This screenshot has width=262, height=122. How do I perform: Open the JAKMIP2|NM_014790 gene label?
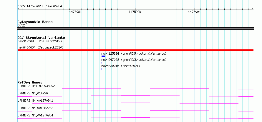click(x=33, y=93)
